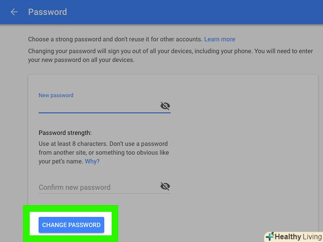The height and width of the screenshot is (242, 323).
Task: Click the back arrow in the header
Action: (14, 12)
